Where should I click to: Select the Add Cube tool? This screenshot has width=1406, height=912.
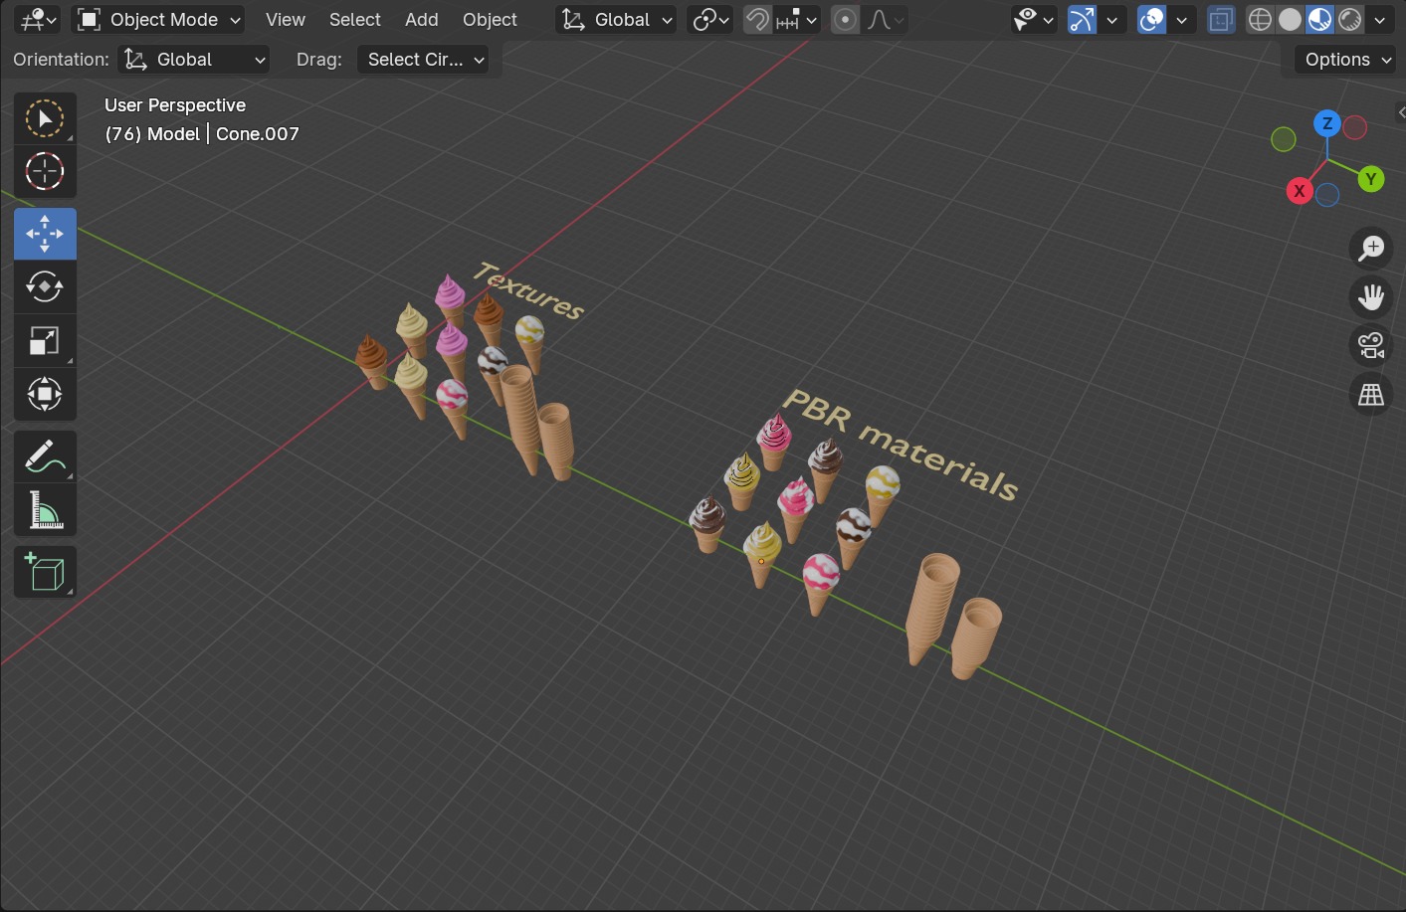(x=45, y=572)
